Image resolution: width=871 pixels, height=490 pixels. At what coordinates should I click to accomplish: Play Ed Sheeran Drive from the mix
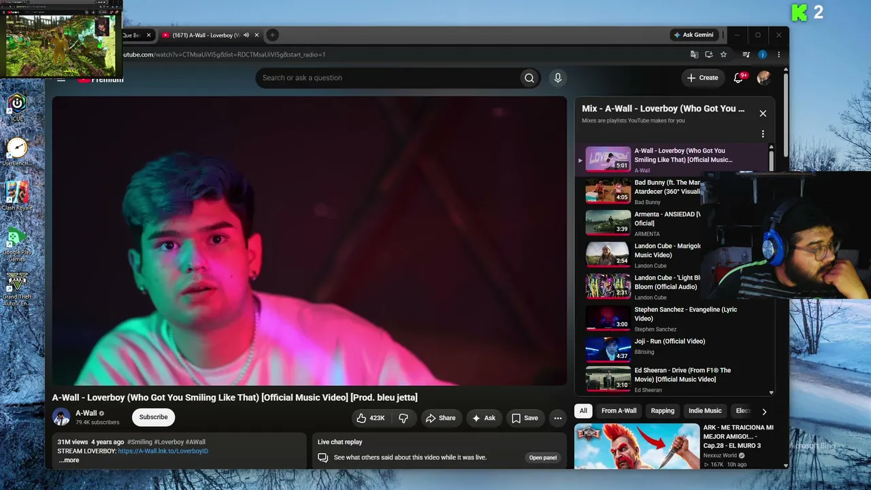pos(608,380)
